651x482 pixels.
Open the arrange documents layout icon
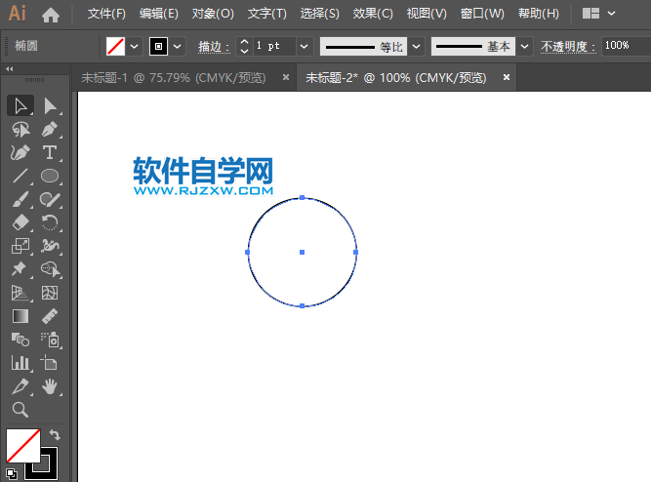[590, 14]
